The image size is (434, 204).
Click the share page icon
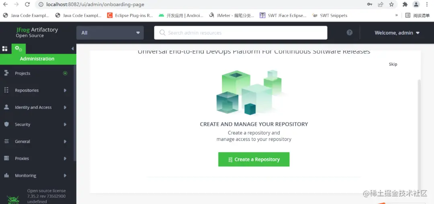point(381,4)
